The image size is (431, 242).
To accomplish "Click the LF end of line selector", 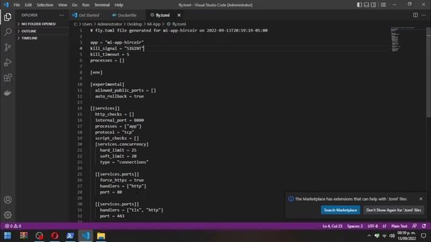I will pos(385,226).
